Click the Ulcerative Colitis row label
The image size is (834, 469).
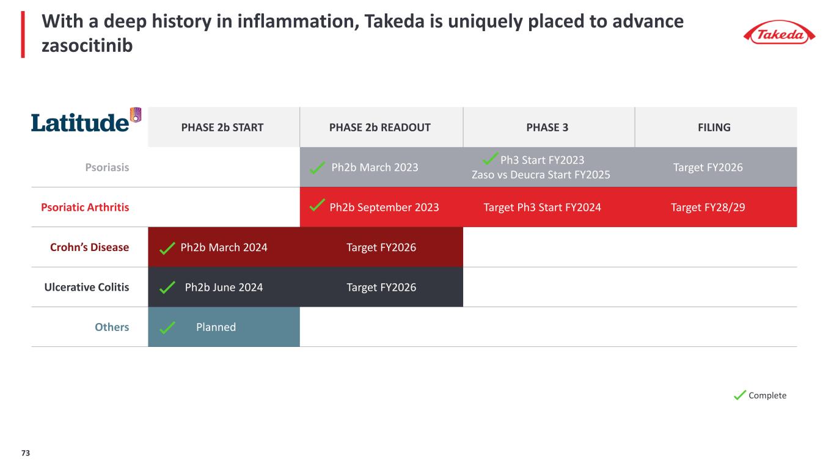[89, 287]
